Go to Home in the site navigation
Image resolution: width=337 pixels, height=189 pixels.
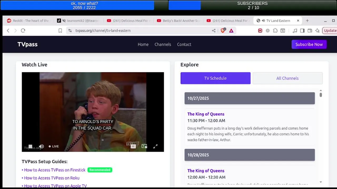coord(143,44)
